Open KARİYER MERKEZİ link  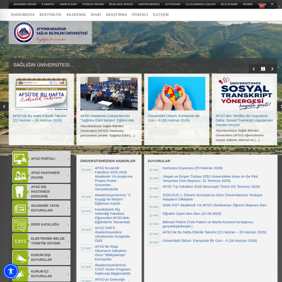pos(149,4)
